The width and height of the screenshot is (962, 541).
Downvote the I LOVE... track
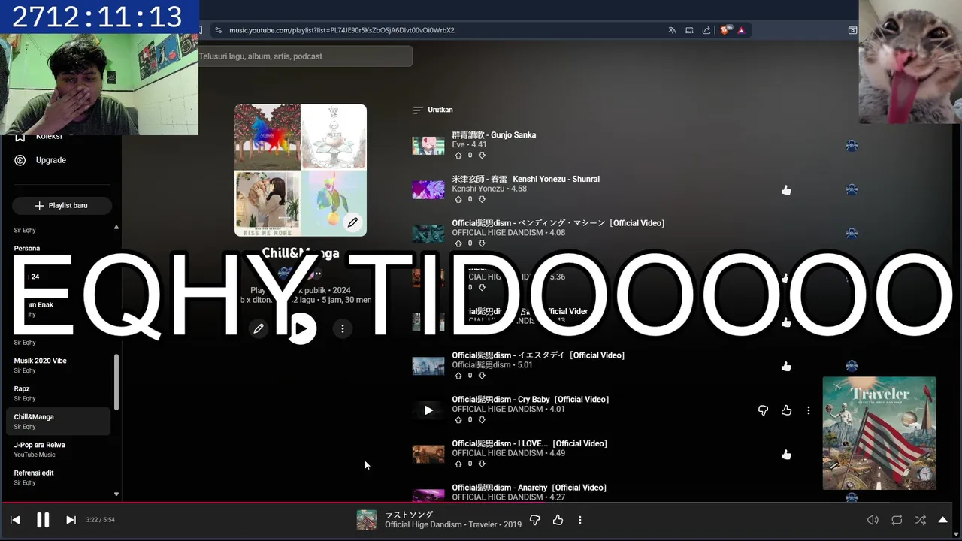click(x=482, y=464)
